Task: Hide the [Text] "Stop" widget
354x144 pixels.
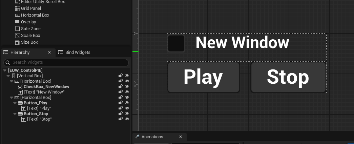Action: click(x=127, y=119)
